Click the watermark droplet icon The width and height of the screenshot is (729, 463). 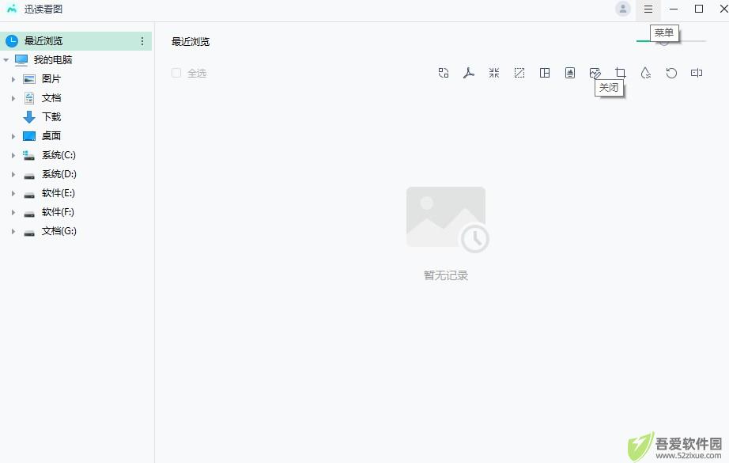(646, 73)
